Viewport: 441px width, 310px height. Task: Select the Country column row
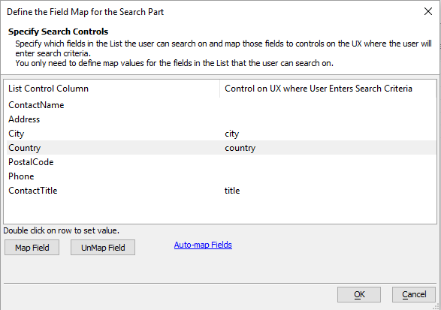(x=221, y=148)
